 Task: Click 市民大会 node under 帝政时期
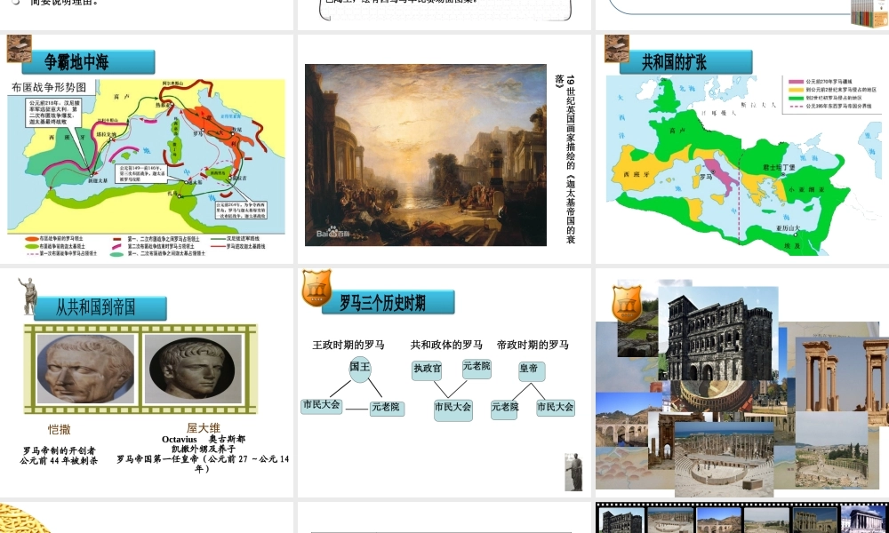[x=556, y=407]
